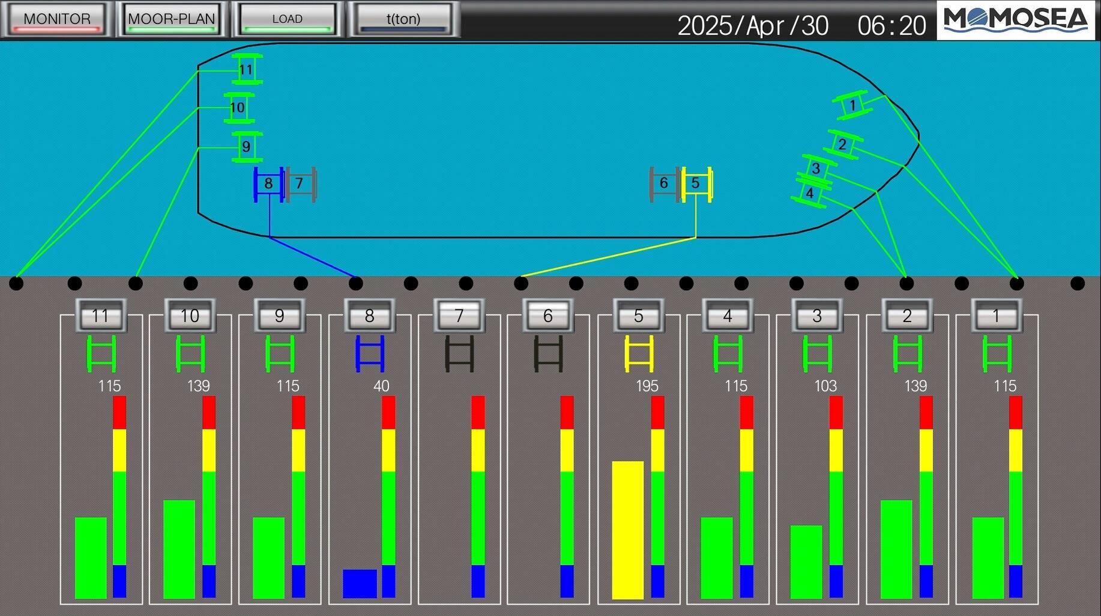Click the color threshold scale in panel 6
This screenshot has width=1101, height=616.
click(x=567, y=497)
